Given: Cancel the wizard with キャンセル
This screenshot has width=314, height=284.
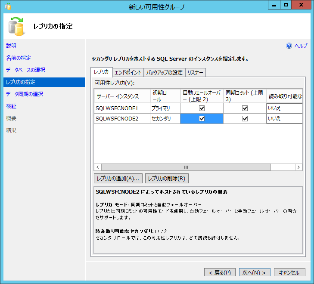Looking at the screenshot, I should 289,272.
